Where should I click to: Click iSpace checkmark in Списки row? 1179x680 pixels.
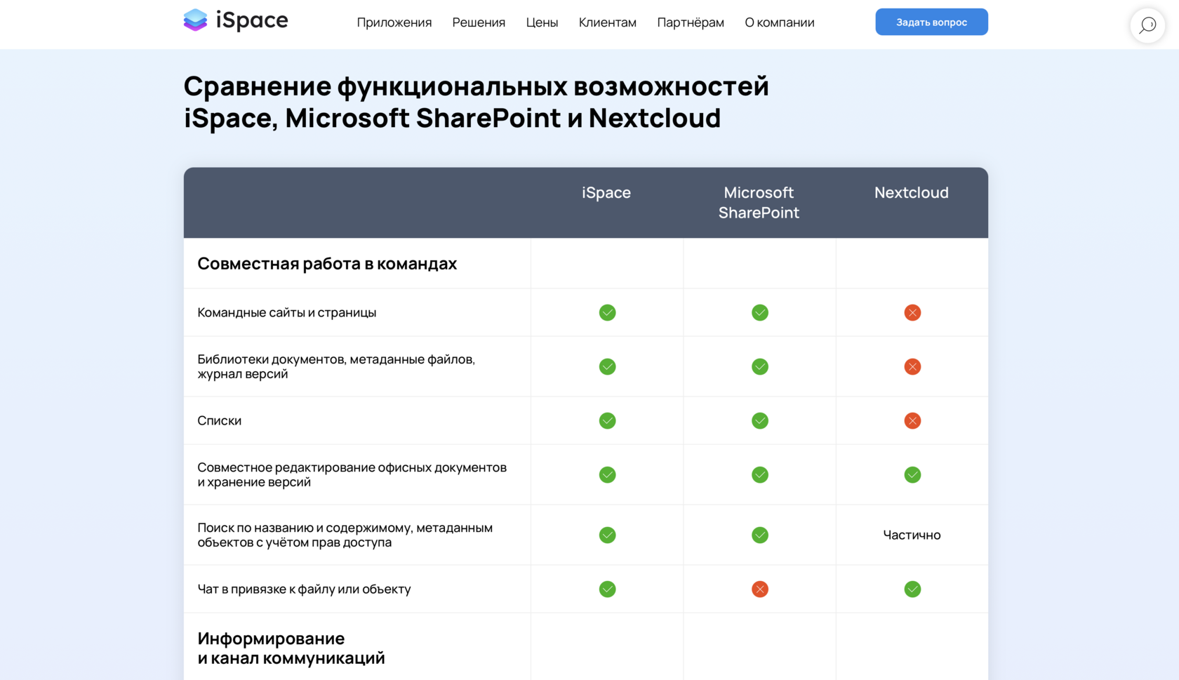[x=607, y=420]
